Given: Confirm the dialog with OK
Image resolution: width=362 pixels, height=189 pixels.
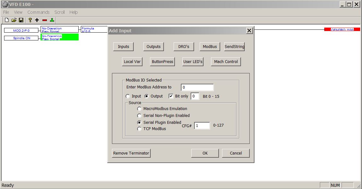Looking at the screenshot, I should [205, 153].
